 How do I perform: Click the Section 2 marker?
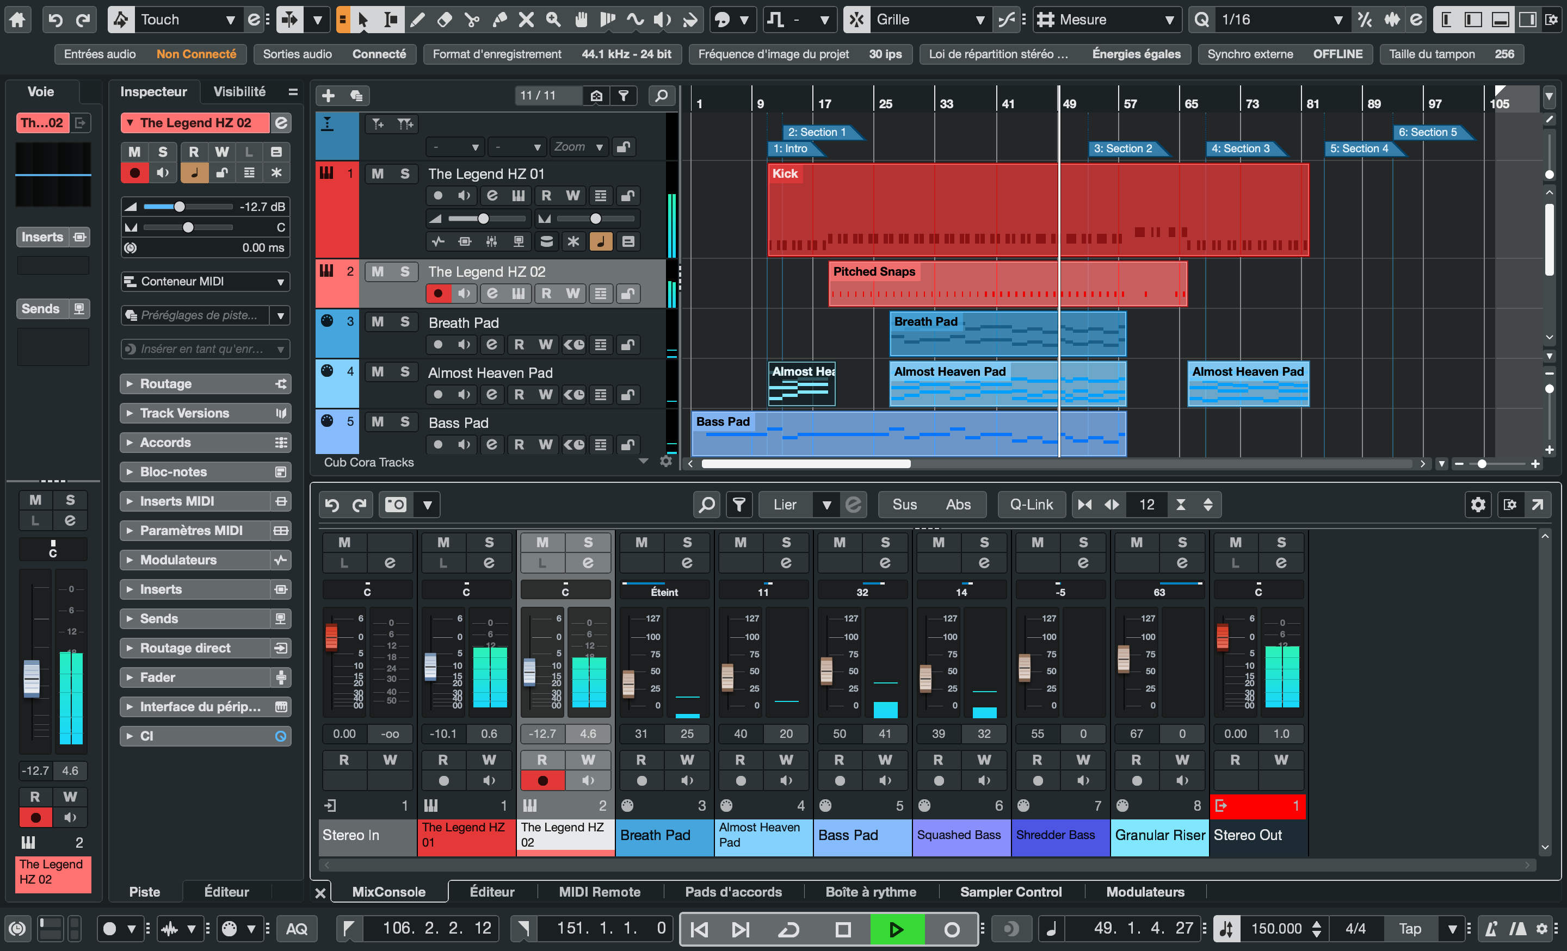tap(1128, 148)
